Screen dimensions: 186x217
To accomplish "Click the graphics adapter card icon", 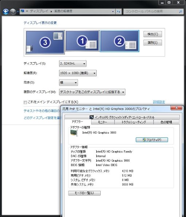I will pos(74,133).
